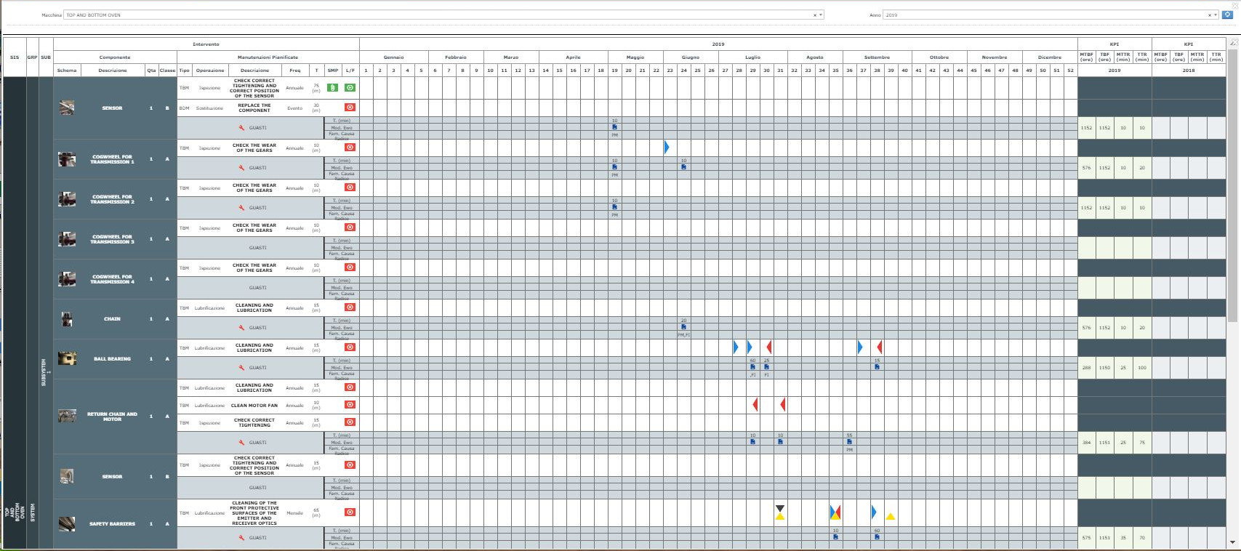This screenshot has height=551, width=1241.
Task: Clear the Anno 2019 selection with x
Action: 1209,15
